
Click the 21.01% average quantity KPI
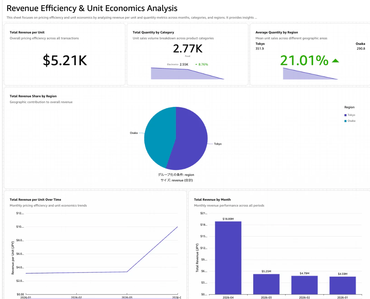pyautogui.click(x=304, y=60)
